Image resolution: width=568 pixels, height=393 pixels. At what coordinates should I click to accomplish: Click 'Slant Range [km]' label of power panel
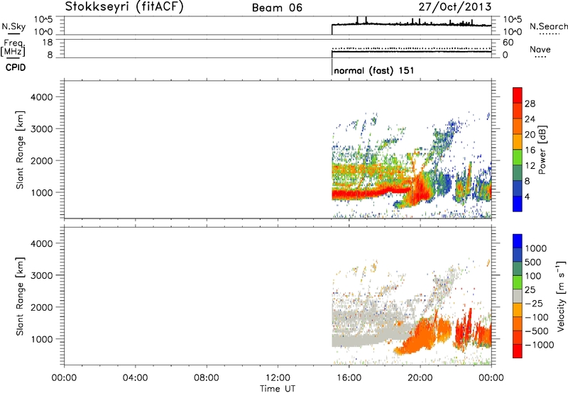(20, 150)
